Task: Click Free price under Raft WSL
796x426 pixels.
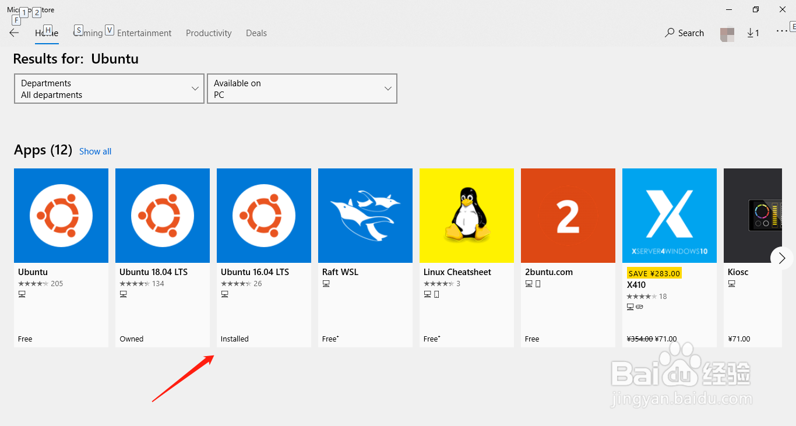Action: pyautogui.click(x=330, y=339)
